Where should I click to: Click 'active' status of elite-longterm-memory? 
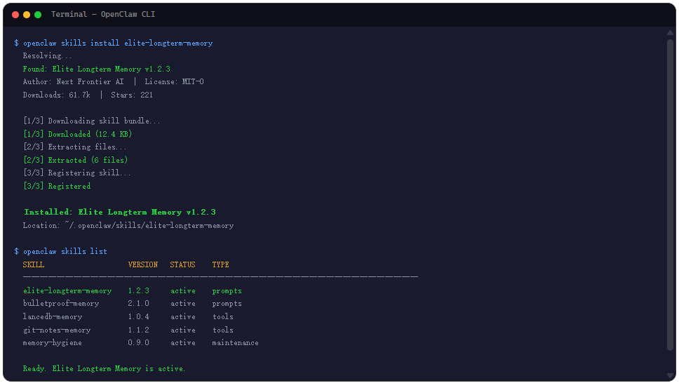tap(183, 290)
